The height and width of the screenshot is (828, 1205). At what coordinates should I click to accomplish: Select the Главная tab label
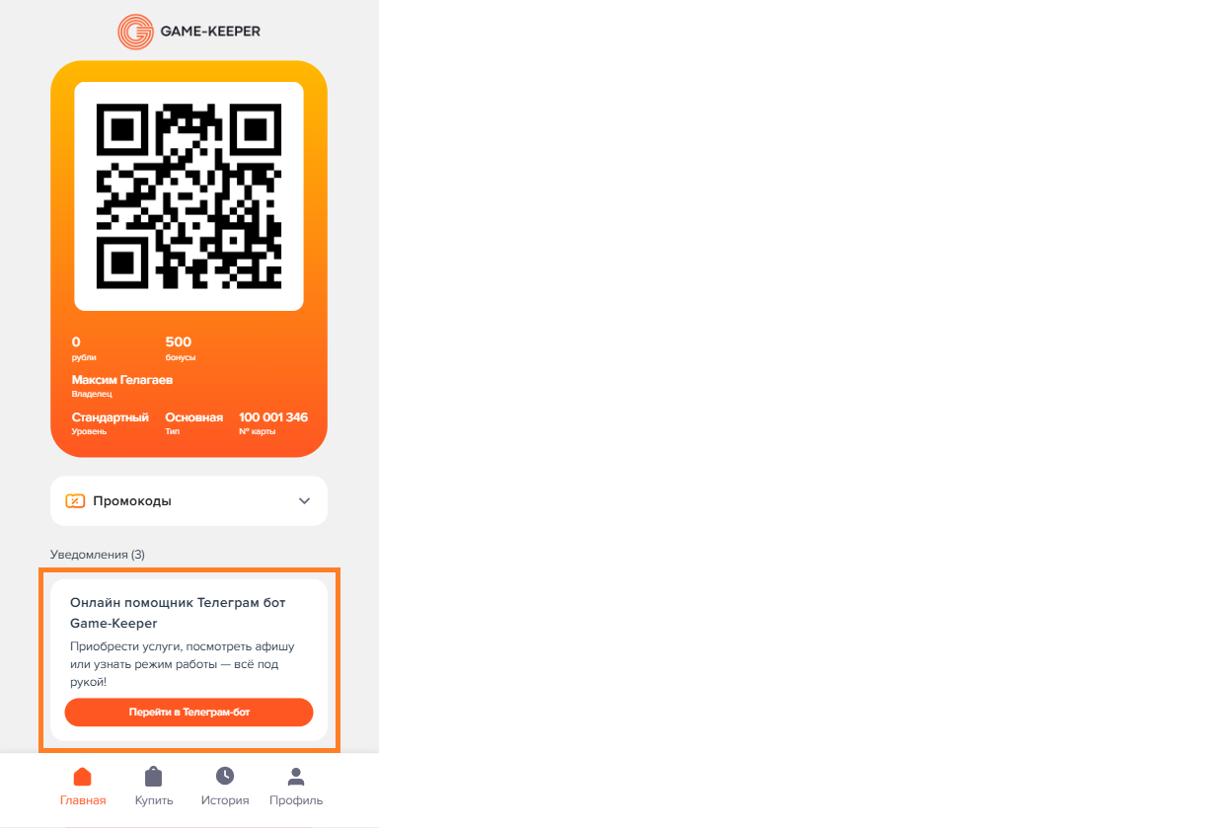click(83, 800)
